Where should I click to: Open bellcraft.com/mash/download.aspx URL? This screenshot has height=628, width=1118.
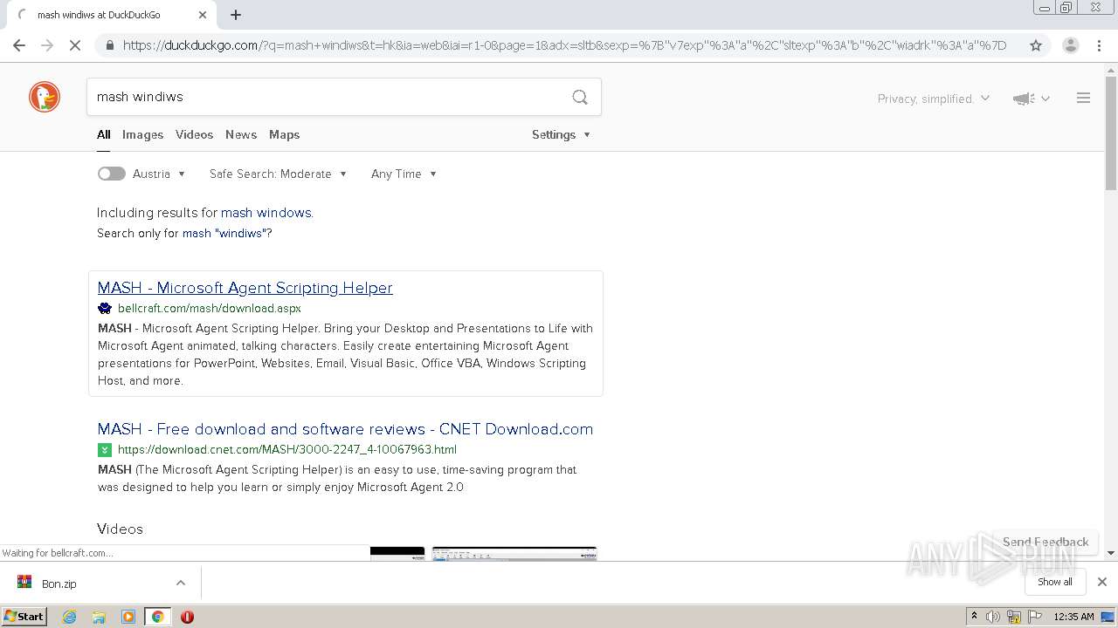tap(210, 308)
